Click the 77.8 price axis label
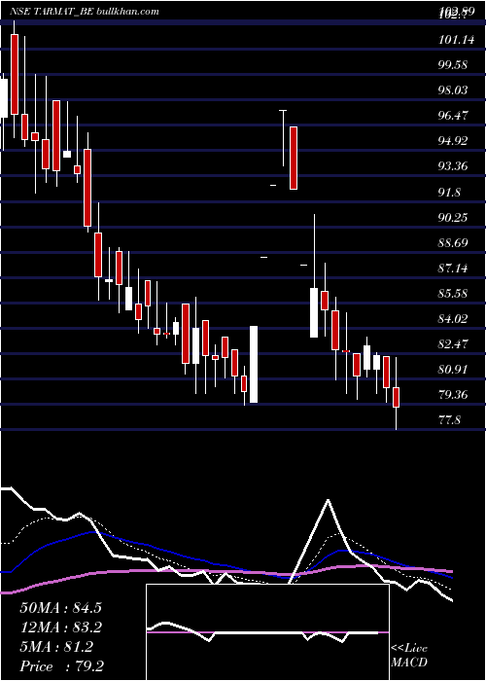The height and width of the screenshot is (681, 486). pos(449,420)
